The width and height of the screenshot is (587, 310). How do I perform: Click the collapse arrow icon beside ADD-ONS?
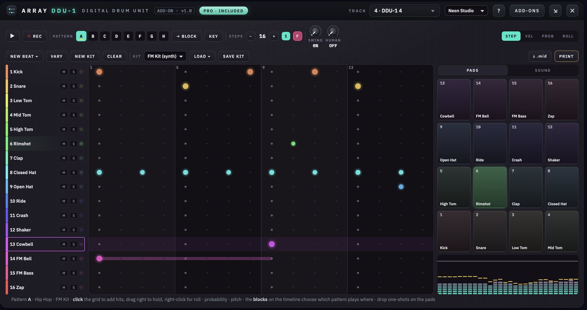click(555, 11)
